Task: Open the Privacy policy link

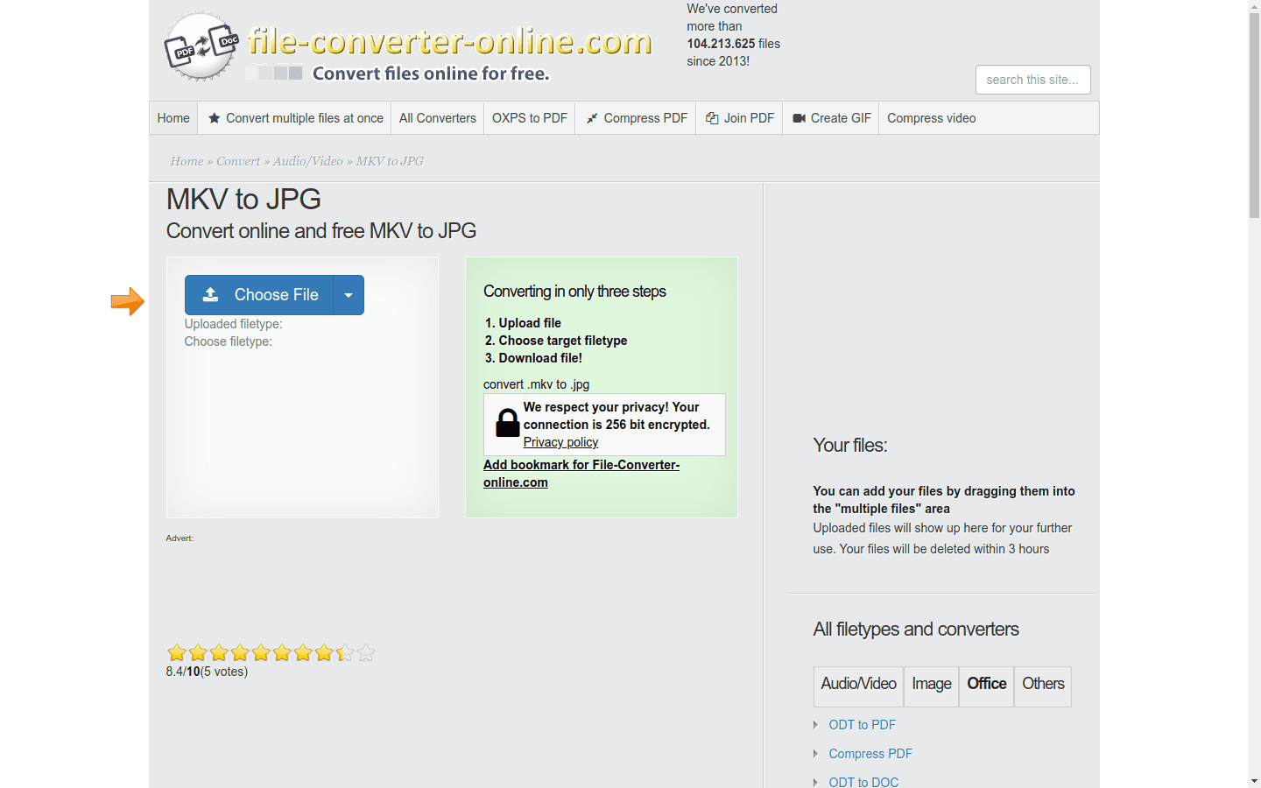Action: [560, 442]
